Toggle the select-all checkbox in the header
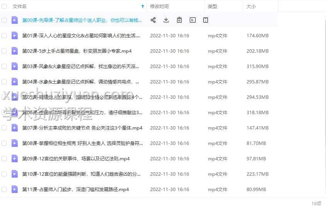Screen dimensions: 326x208 pyautogui.click(x=4, y=7)
